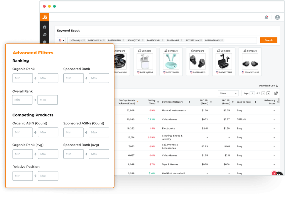Click Organic Rank (avg) Min field
The height and width of the screenshot is (199, 291).
coord(23,154)
